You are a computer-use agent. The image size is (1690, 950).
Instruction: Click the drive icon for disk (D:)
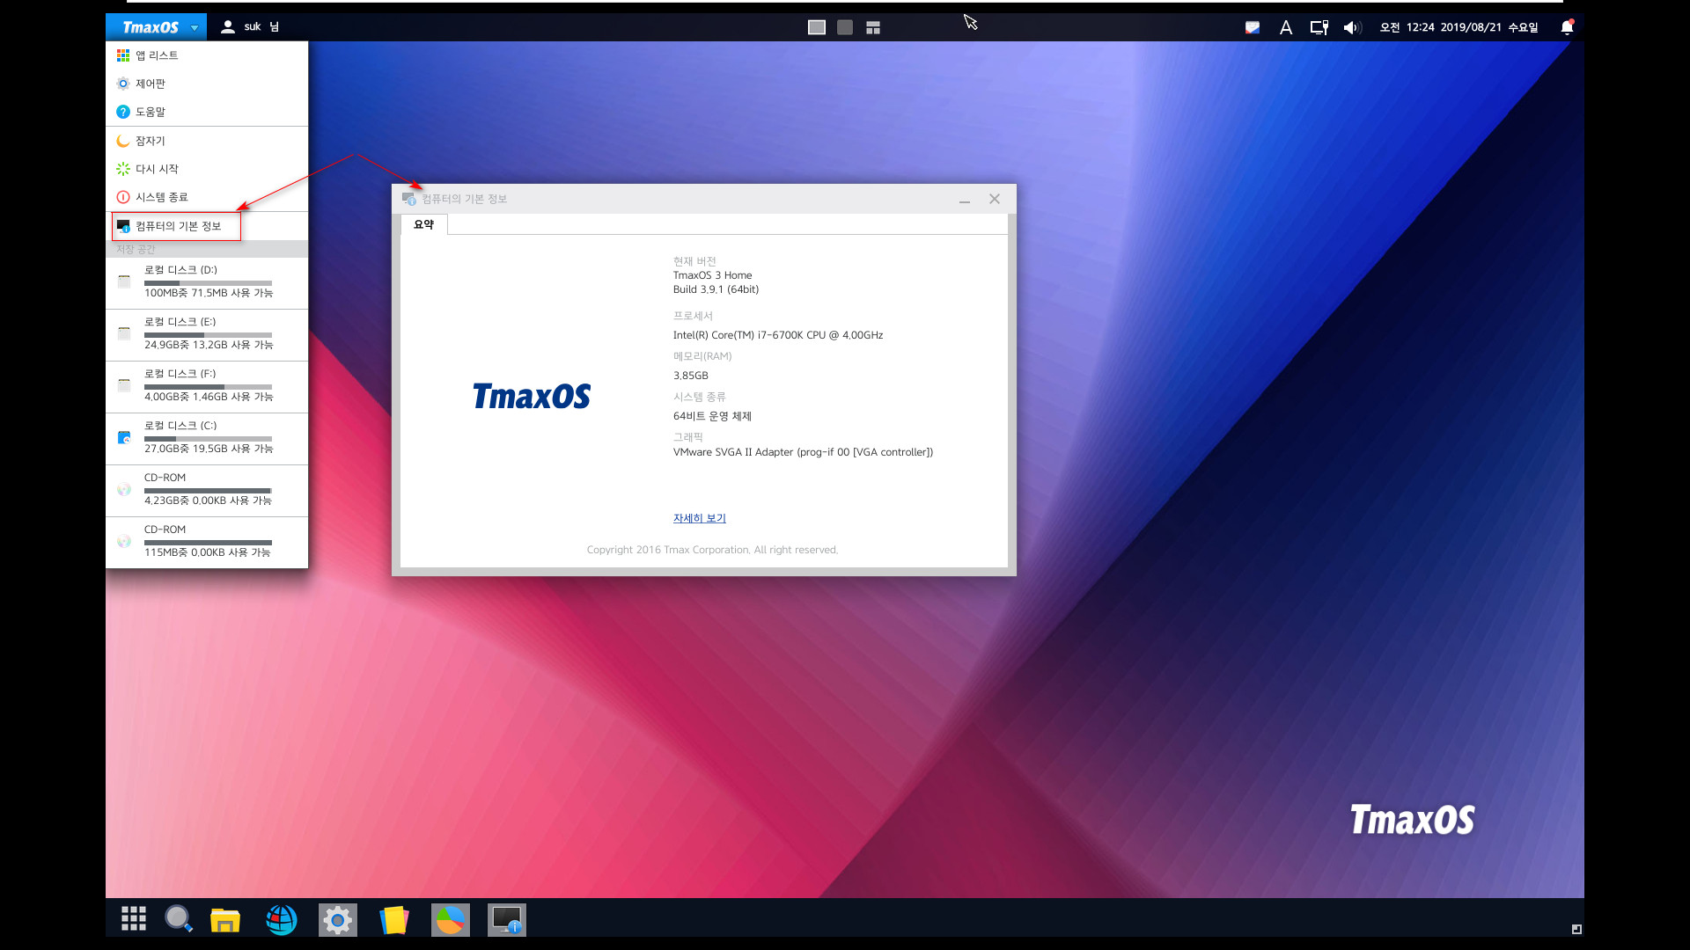124,281
